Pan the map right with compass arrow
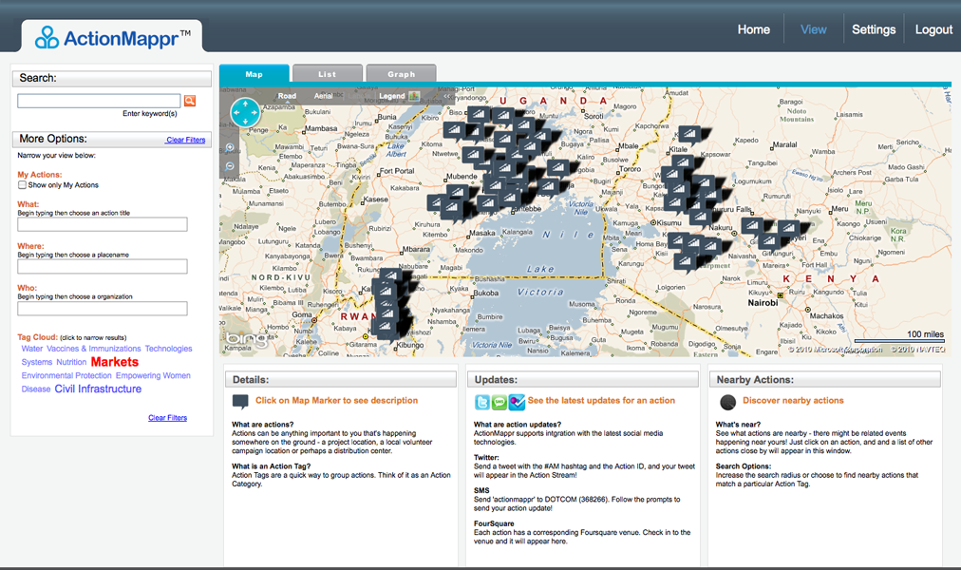 pyautogui.click(x=254, y=113)
